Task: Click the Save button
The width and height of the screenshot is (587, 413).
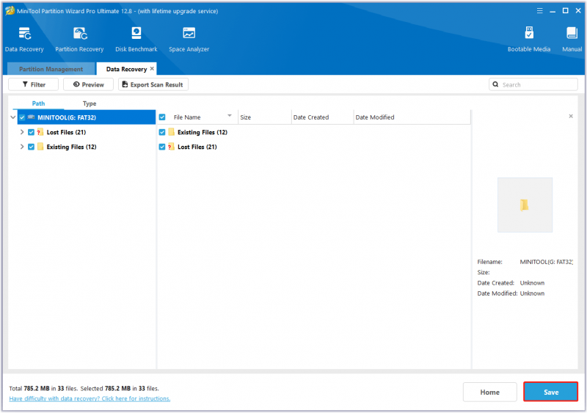Action: (x=551, y=392)
